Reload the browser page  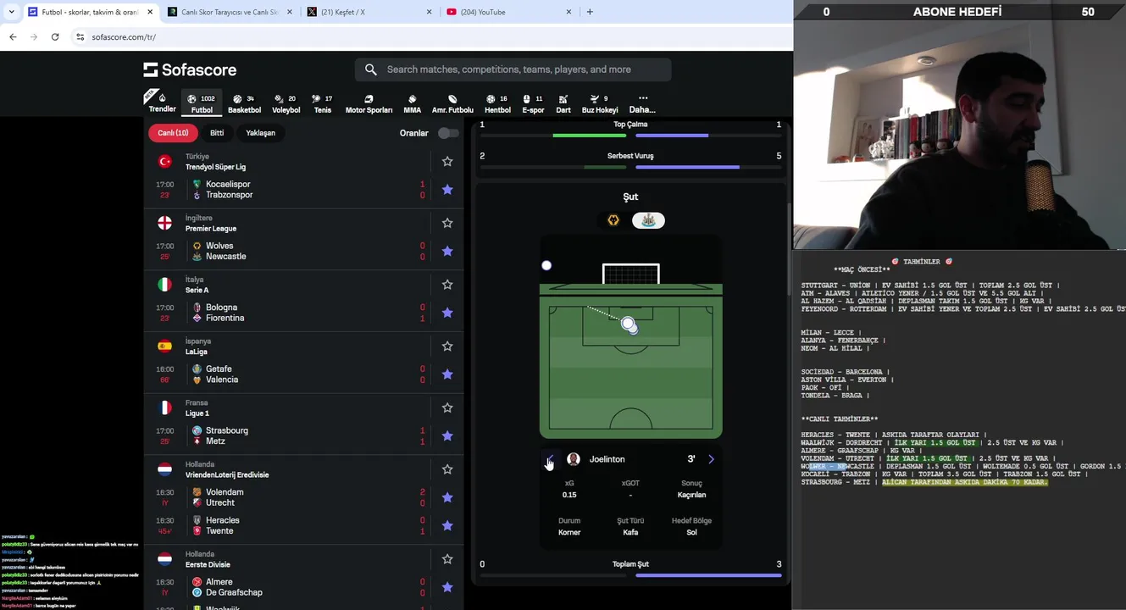55,37
